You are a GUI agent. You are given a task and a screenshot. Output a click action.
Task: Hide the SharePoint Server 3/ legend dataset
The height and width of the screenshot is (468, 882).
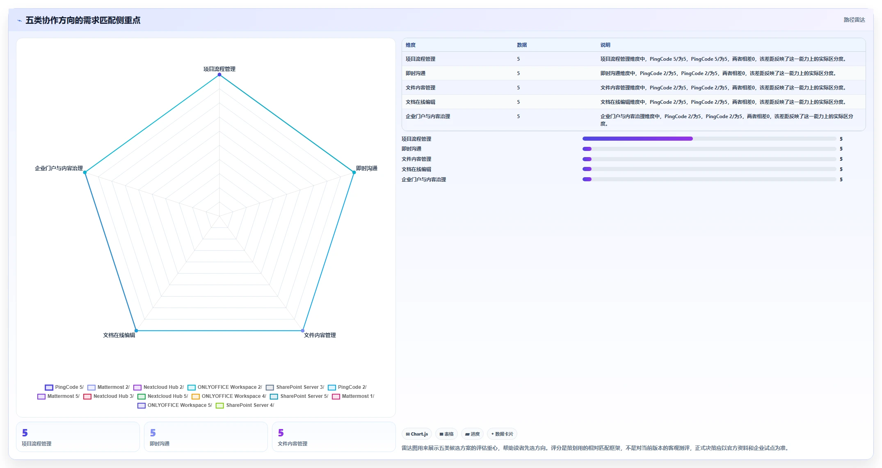(x=295, y=387)
